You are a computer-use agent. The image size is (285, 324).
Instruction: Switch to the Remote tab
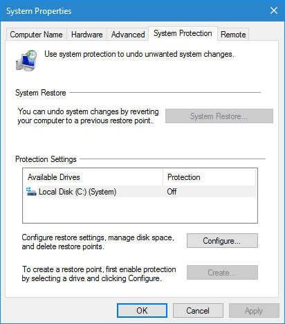click(233, 35)
